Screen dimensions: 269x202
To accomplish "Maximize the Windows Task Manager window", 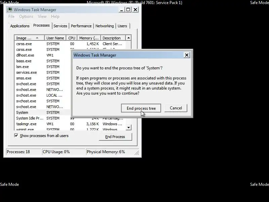I will point(128,10).
